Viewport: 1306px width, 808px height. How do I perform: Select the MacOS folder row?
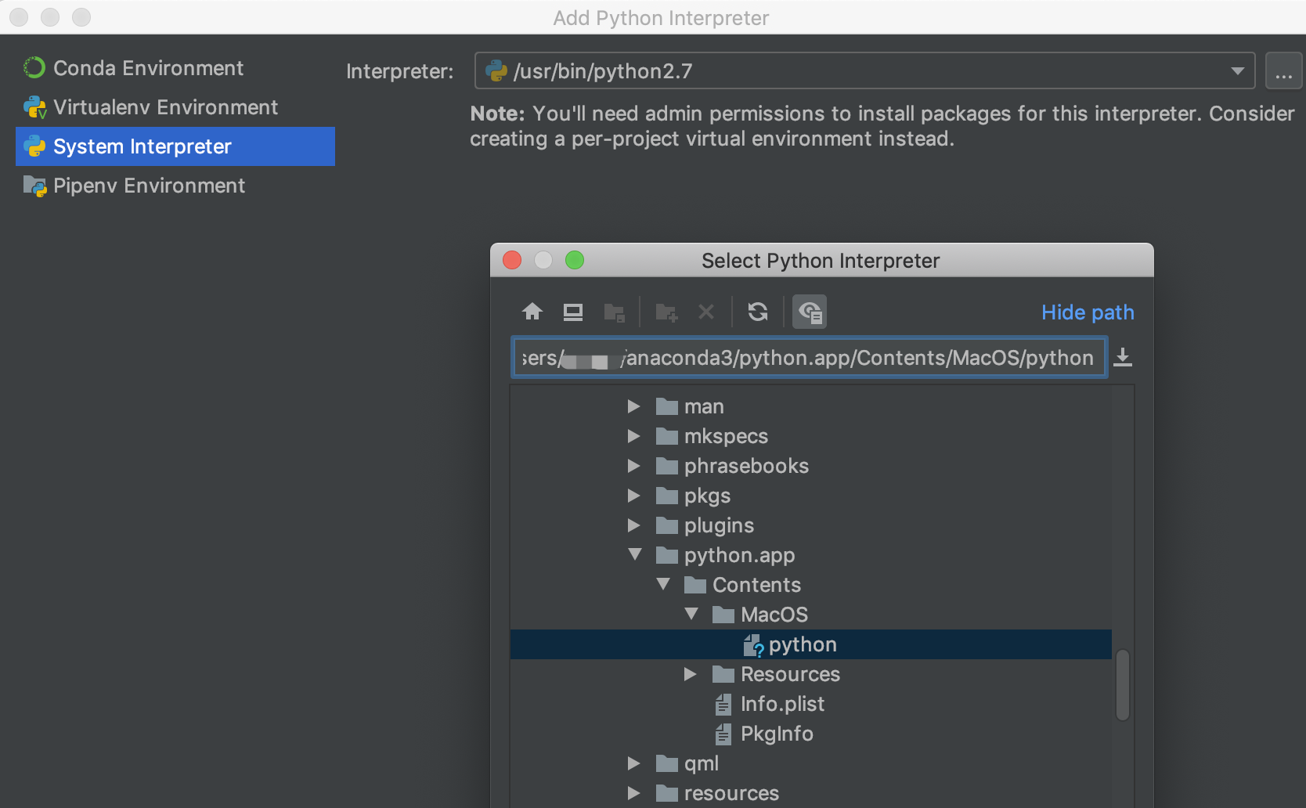tap(810, 615)
